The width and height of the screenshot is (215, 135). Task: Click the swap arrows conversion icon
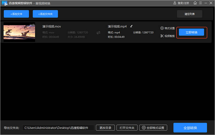(98, 33)
